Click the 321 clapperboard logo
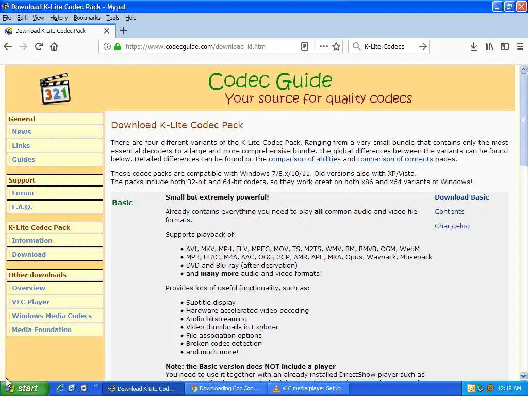Viewport: 528px width, 396px height. pyautogui.click(x=55, y=89)
